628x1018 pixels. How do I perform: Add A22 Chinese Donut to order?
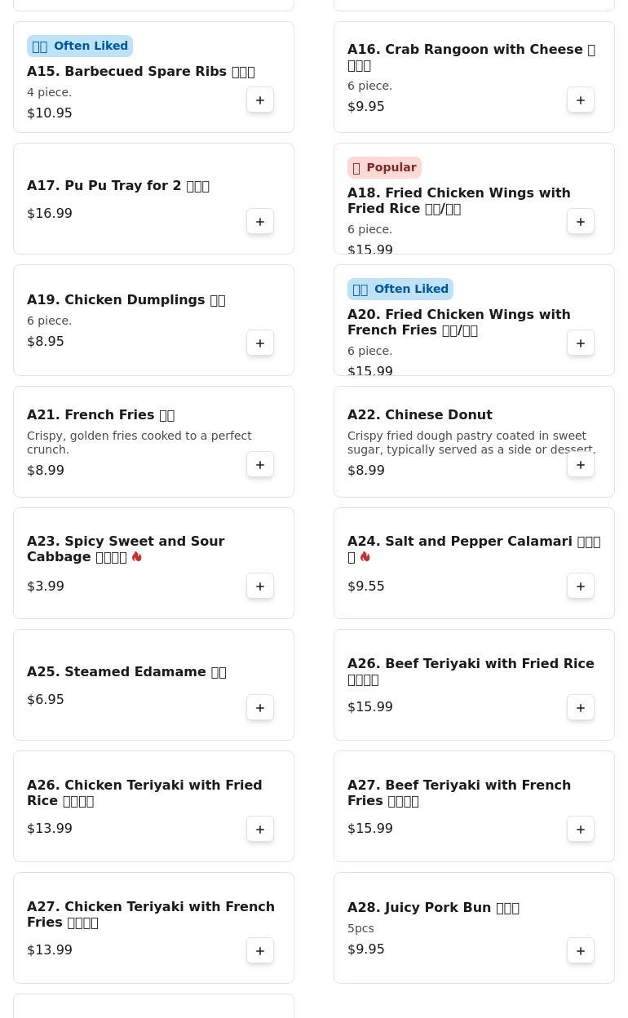(x=581, y=465)
